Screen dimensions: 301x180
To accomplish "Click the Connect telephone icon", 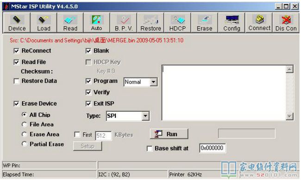I will click(259, 19).
